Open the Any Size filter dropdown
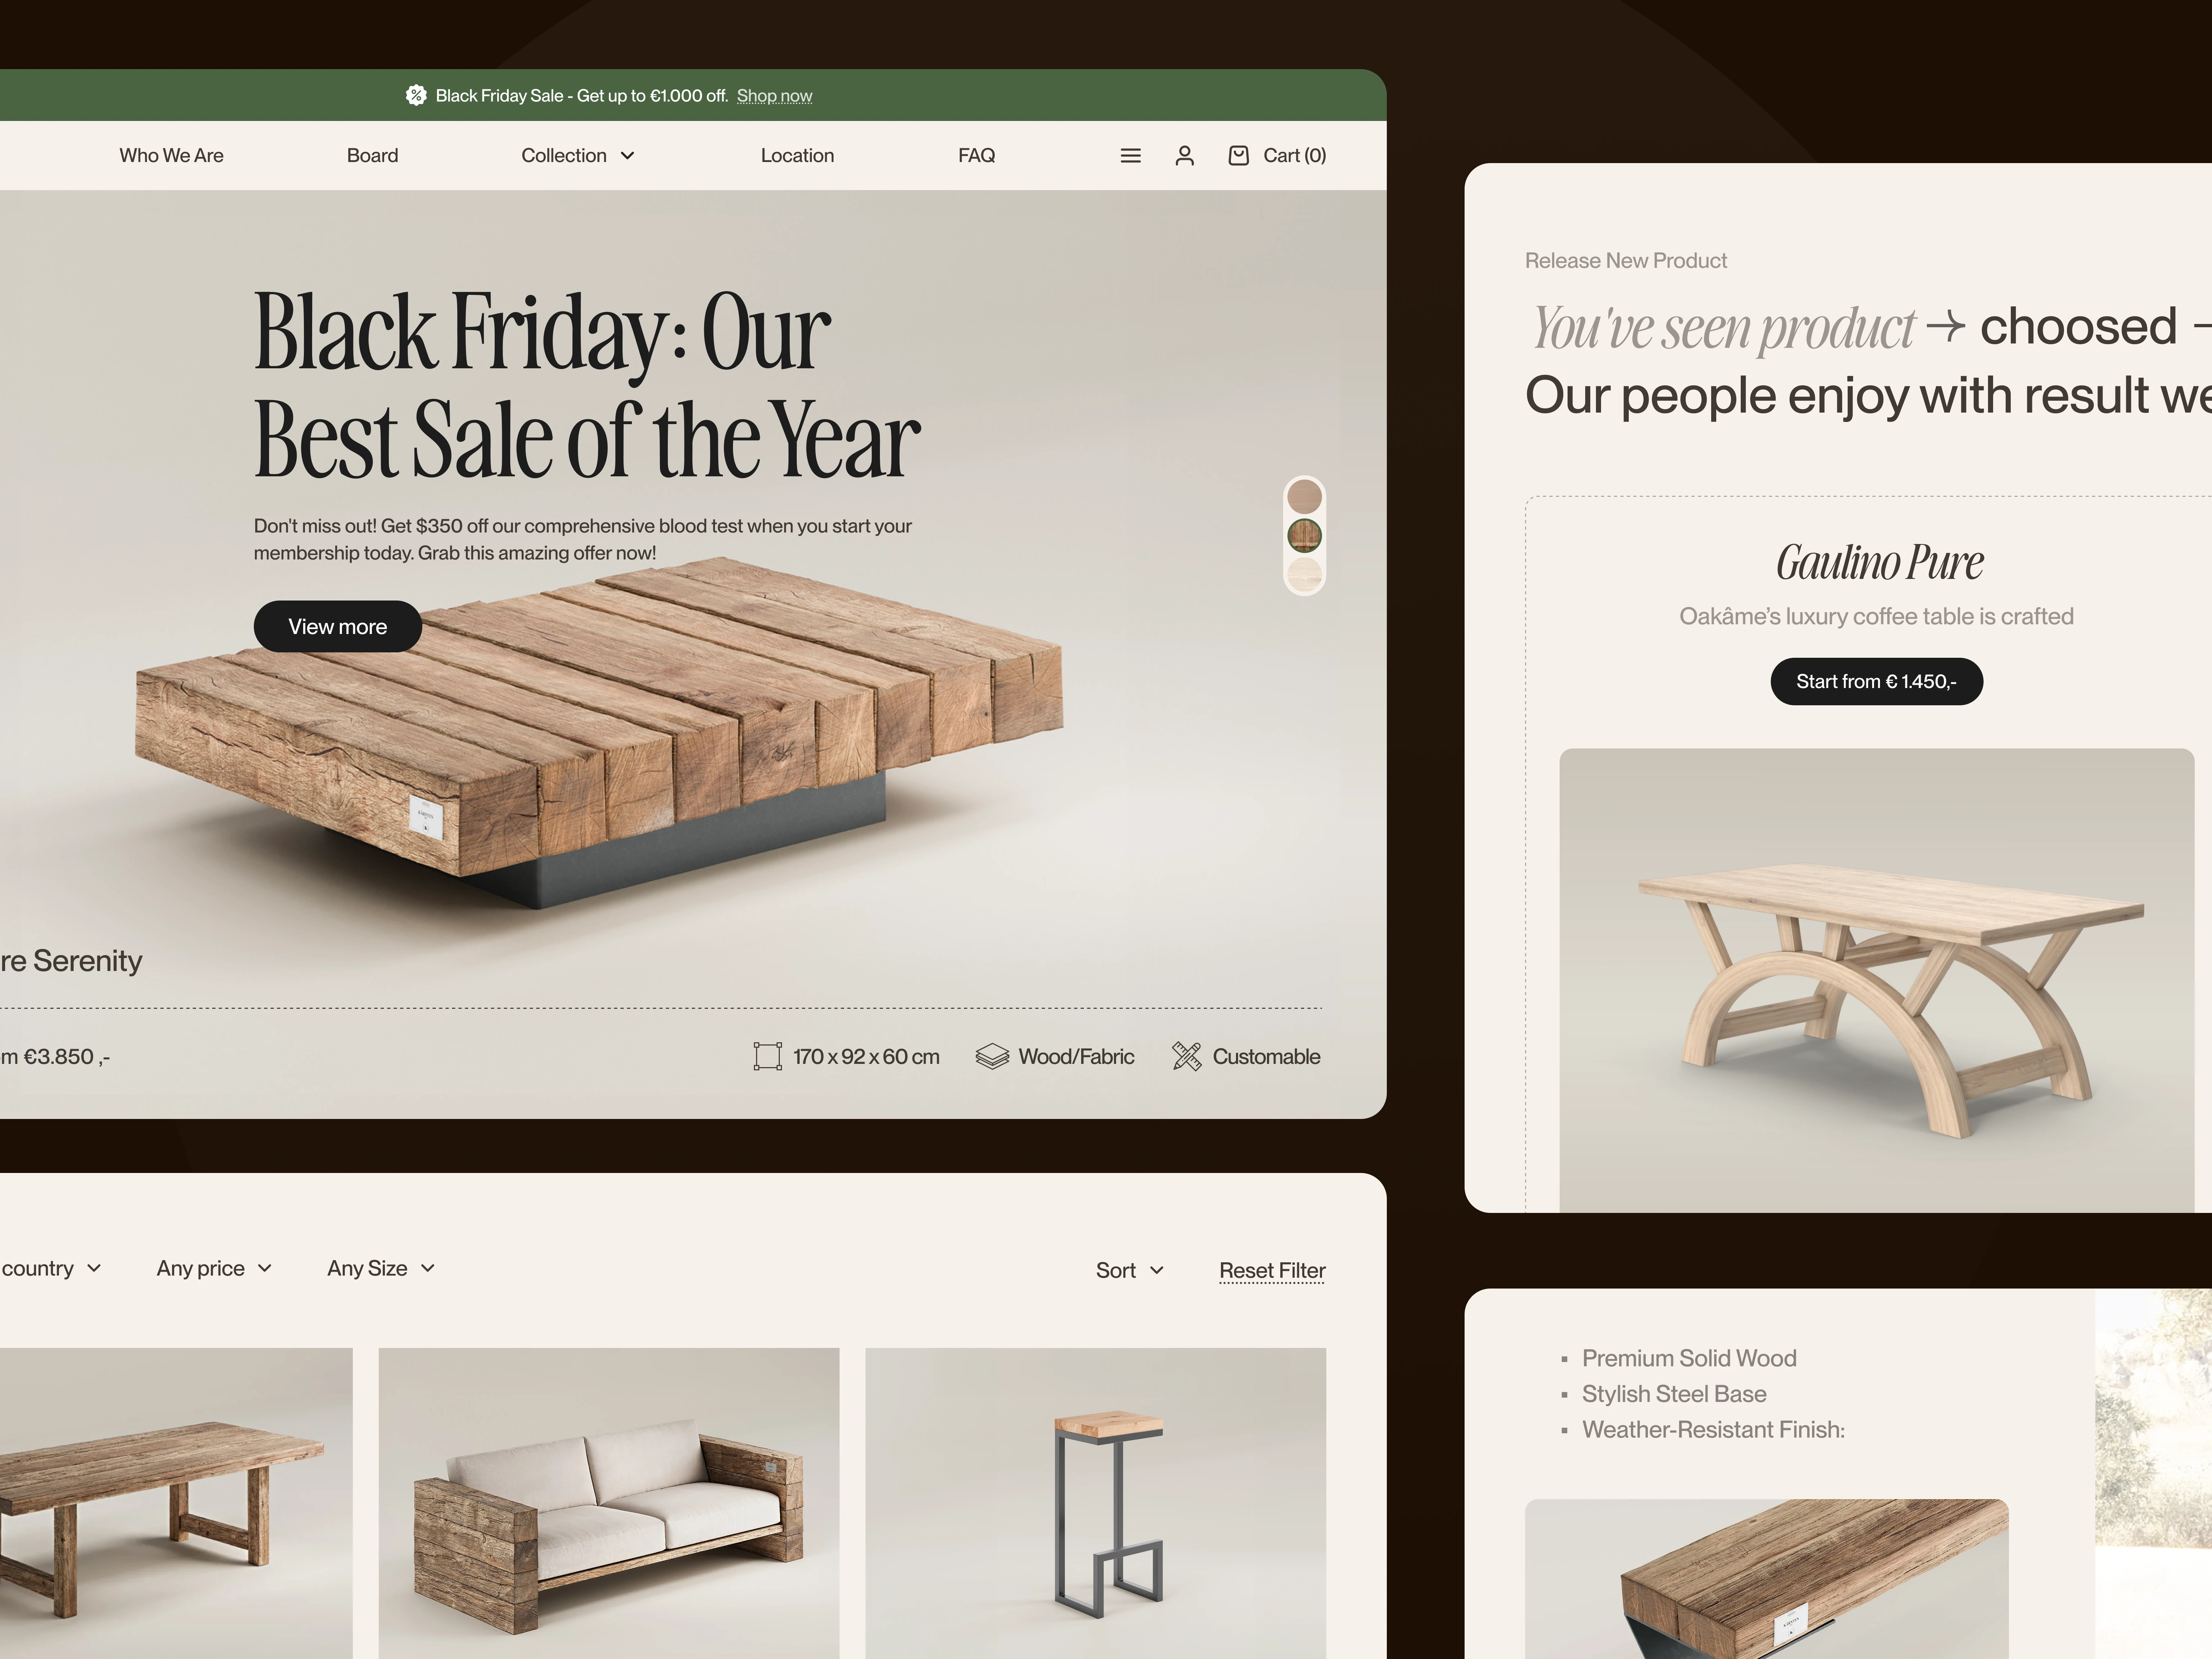 381,1268
